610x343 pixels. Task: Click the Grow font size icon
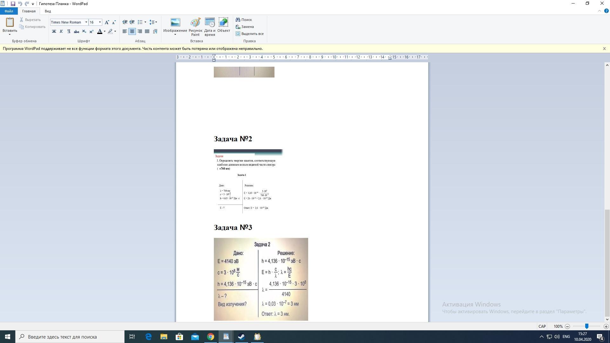[x=107, y=22]
